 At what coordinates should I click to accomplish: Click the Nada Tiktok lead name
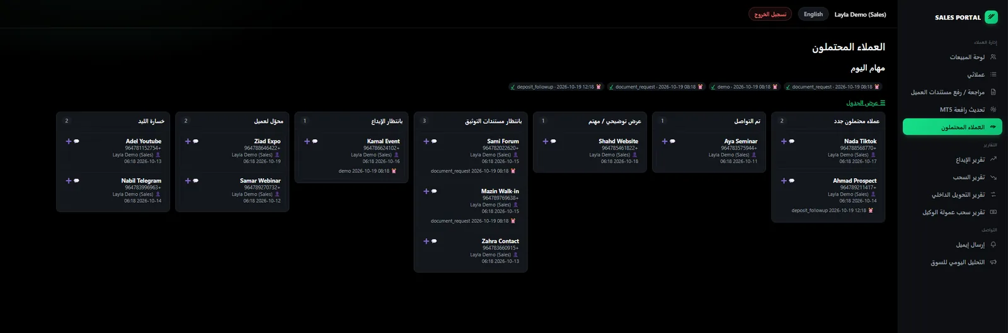click(860, 142)
